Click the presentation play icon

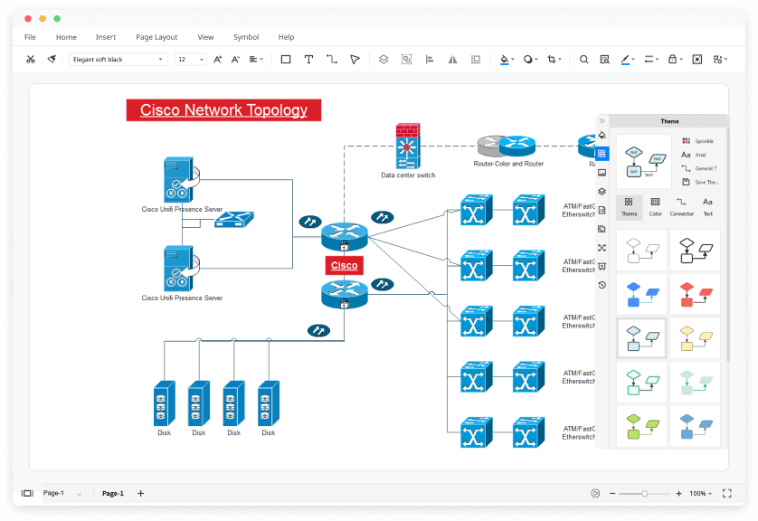(x=595, y=494)
